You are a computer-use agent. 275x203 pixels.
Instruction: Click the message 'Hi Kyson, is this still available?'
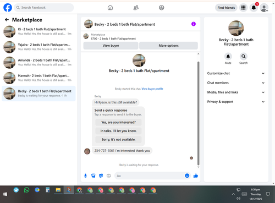[x=116, y=102]
